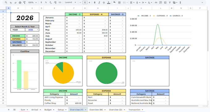Click the undo icon
210x112 pixels.
[x=11, y=2]
